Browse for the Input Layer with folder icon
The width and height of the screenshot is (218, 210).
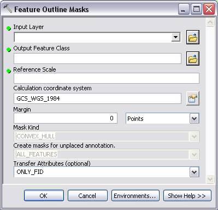tap(193, 37)
